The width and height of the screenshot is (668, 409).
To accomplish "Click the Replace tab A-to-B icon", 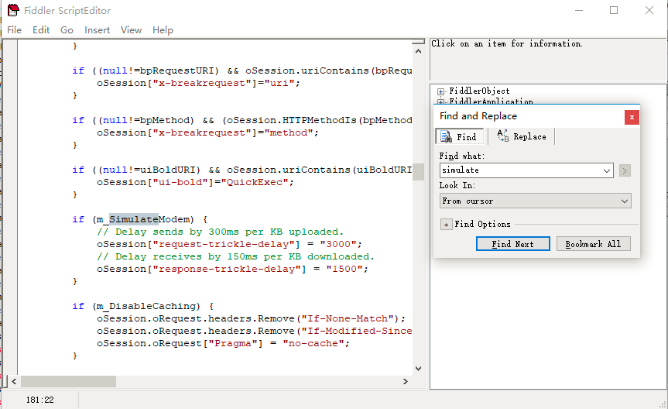I will pos(502,136).
